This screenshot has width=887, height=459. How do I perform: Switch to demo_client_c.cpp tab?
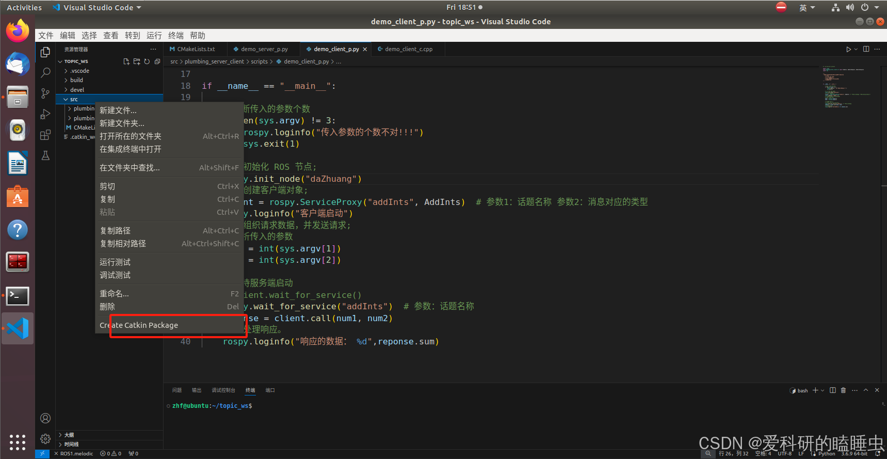click(408, 49)
